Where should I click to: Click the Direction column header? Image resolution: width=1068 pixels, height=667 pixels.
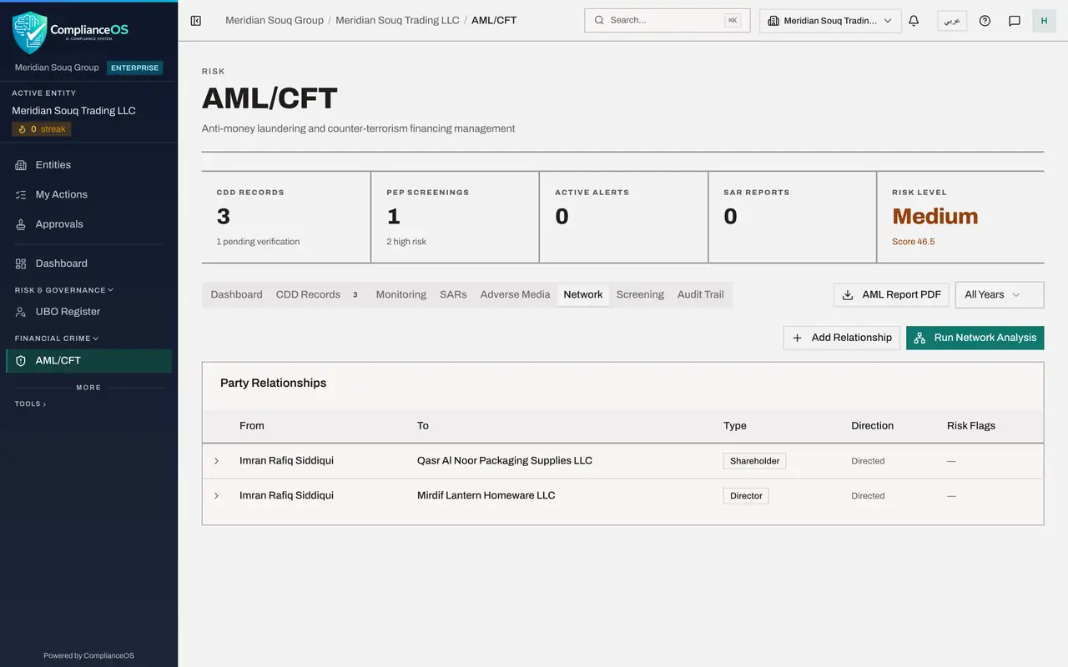(872, 426)
